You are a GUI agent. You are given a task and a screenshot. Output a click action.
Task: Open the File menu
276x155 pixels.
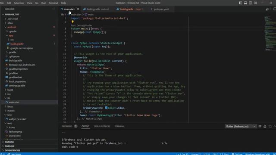(2, 3)
